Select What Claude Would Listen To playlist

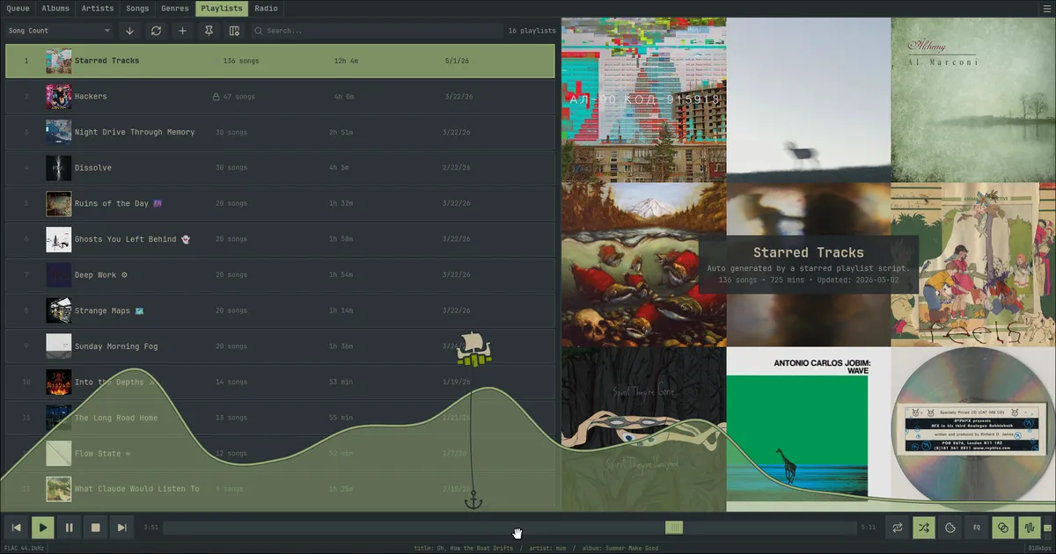(280, 489)
